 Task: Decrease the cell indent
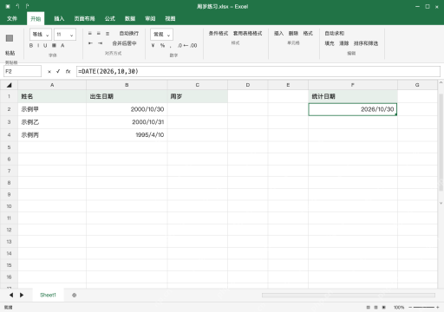(x=90, y=43)
